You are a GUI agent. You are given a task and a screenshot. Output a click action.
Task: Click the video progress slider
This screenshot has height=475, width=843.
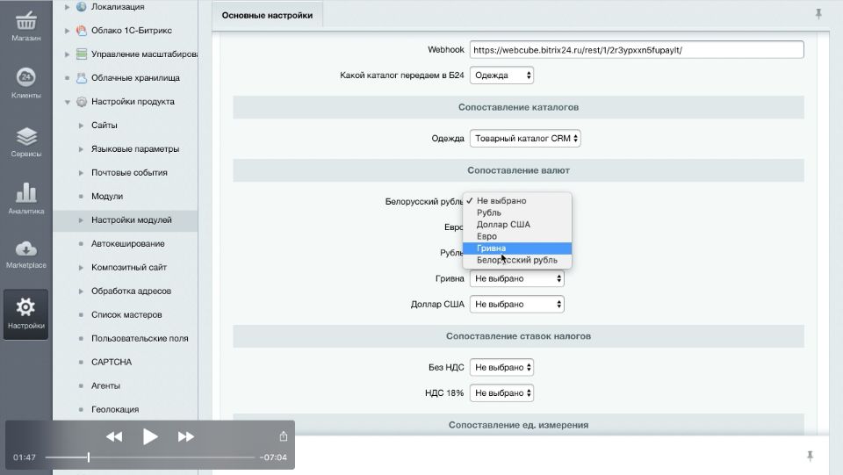tap(89, 457)
